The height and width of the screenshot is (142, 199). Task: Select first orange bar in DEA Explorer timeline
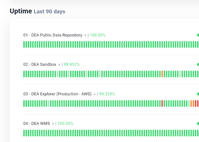pyautogui.click(x=191, y=103)
